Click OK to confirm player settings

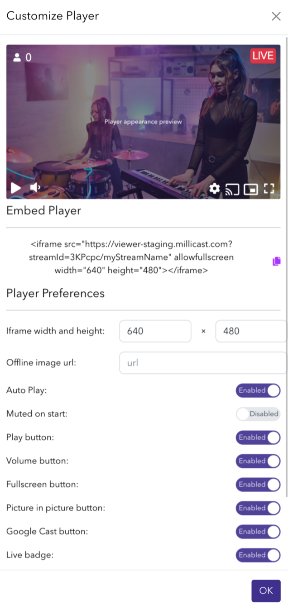click(x=266, y=590)
